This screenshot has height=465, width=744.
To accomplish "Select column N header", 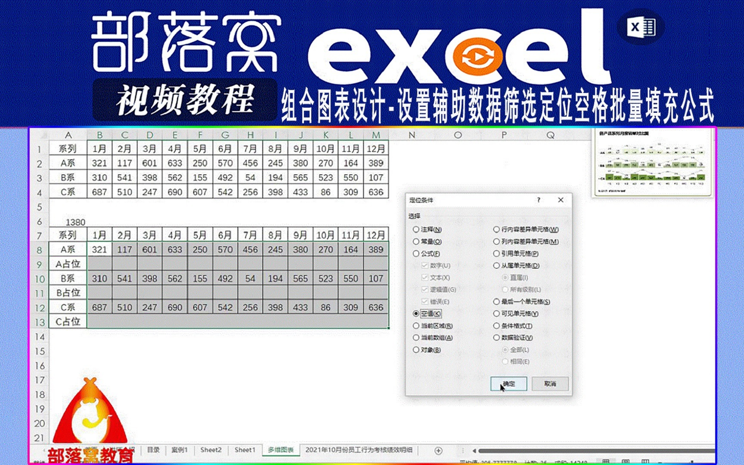I will [x=412, y=135].
